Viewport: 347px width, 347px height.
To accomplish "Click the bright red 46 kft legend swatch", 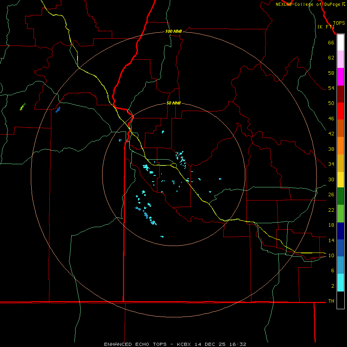I will point(340,111).
